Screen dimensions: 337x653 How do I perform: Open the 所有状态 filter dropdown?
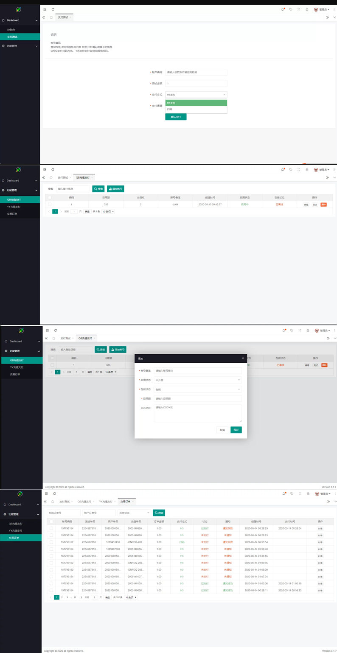pos(134,513)
